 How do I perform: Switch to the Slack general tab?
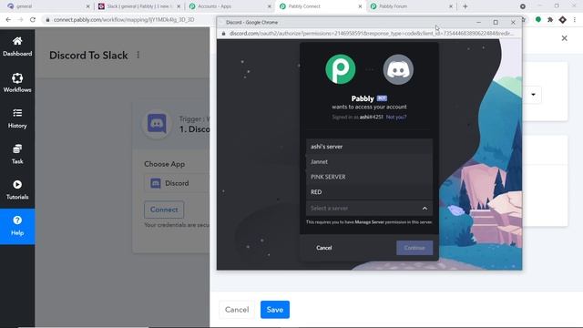[x=138, y=6]
